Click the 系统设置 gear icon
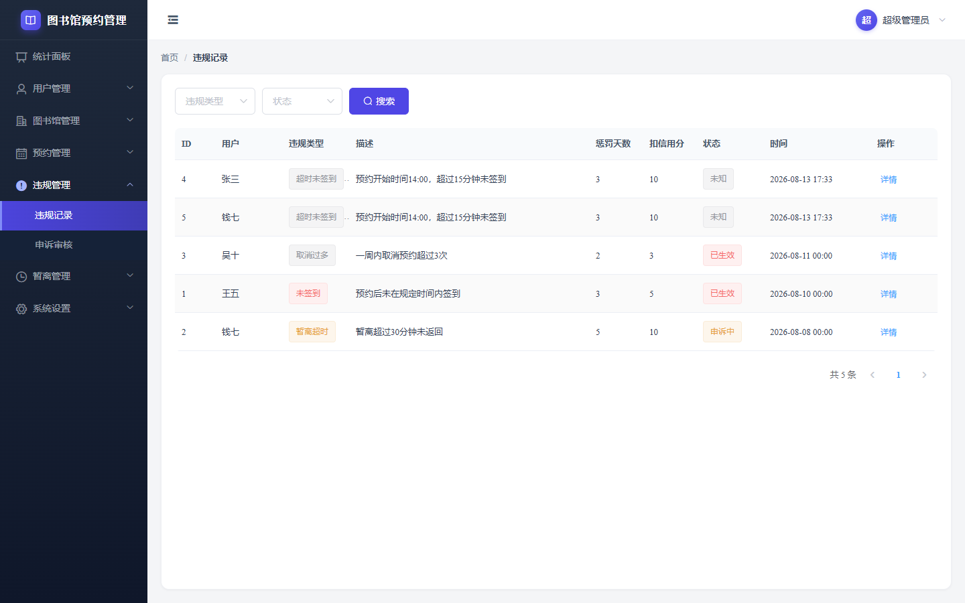Viewport: 965px width, 603px height. point(21,309)
